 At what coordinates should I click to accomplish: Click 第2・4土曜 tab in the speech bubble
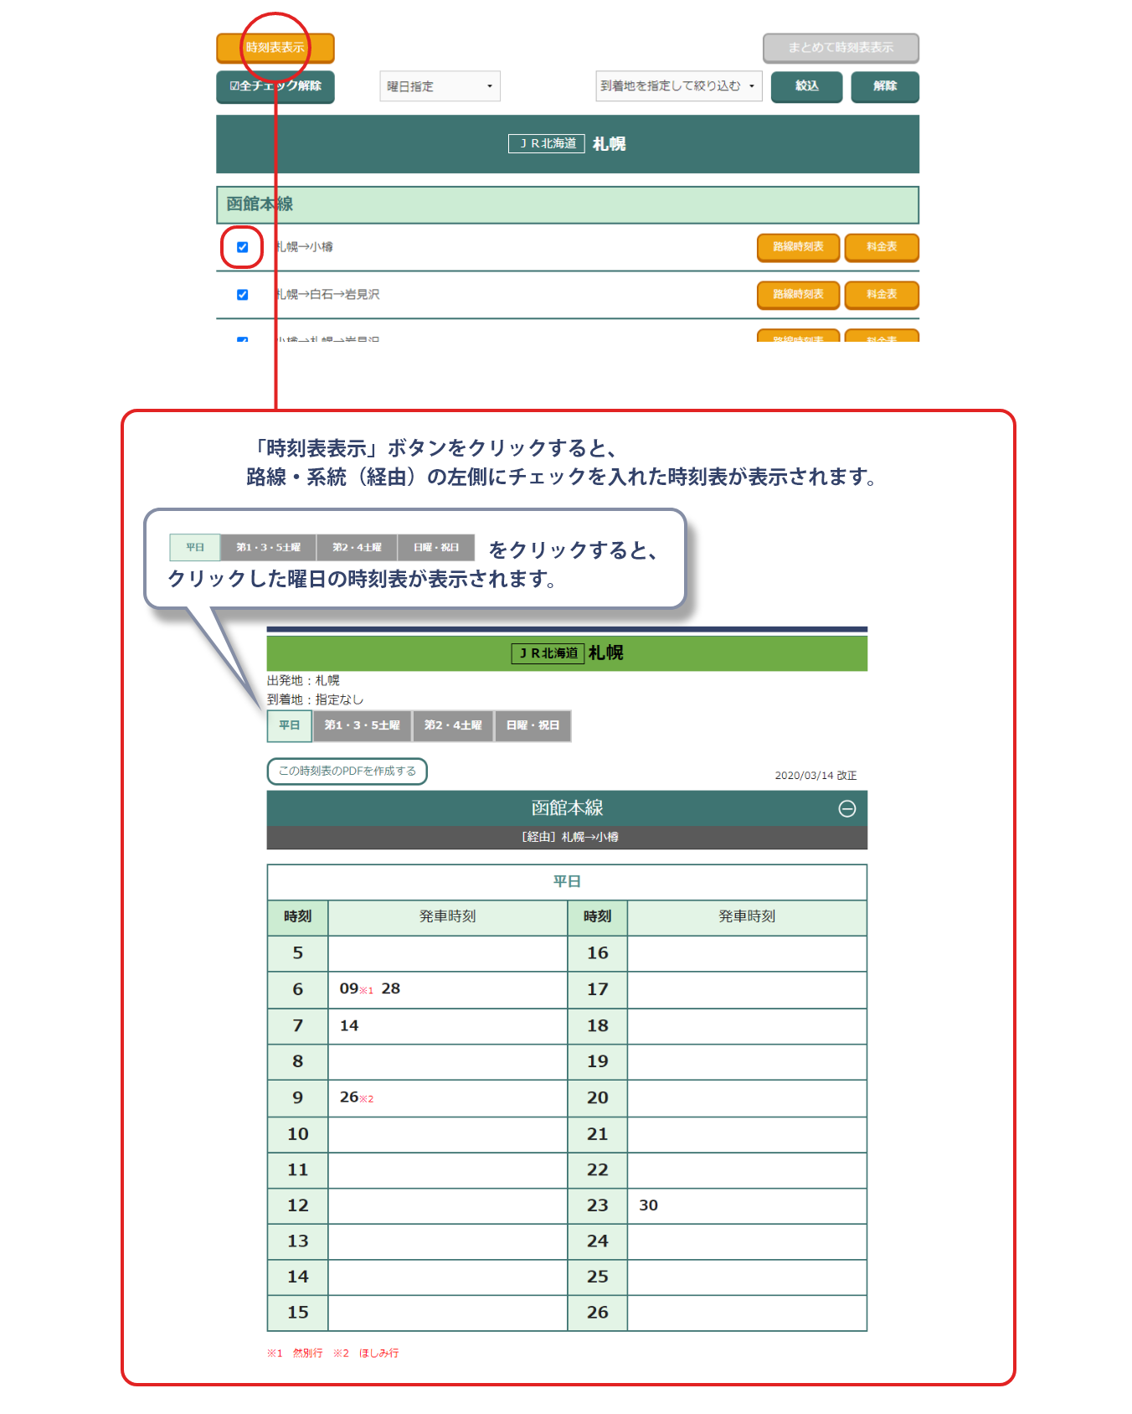tap(357, 547)
